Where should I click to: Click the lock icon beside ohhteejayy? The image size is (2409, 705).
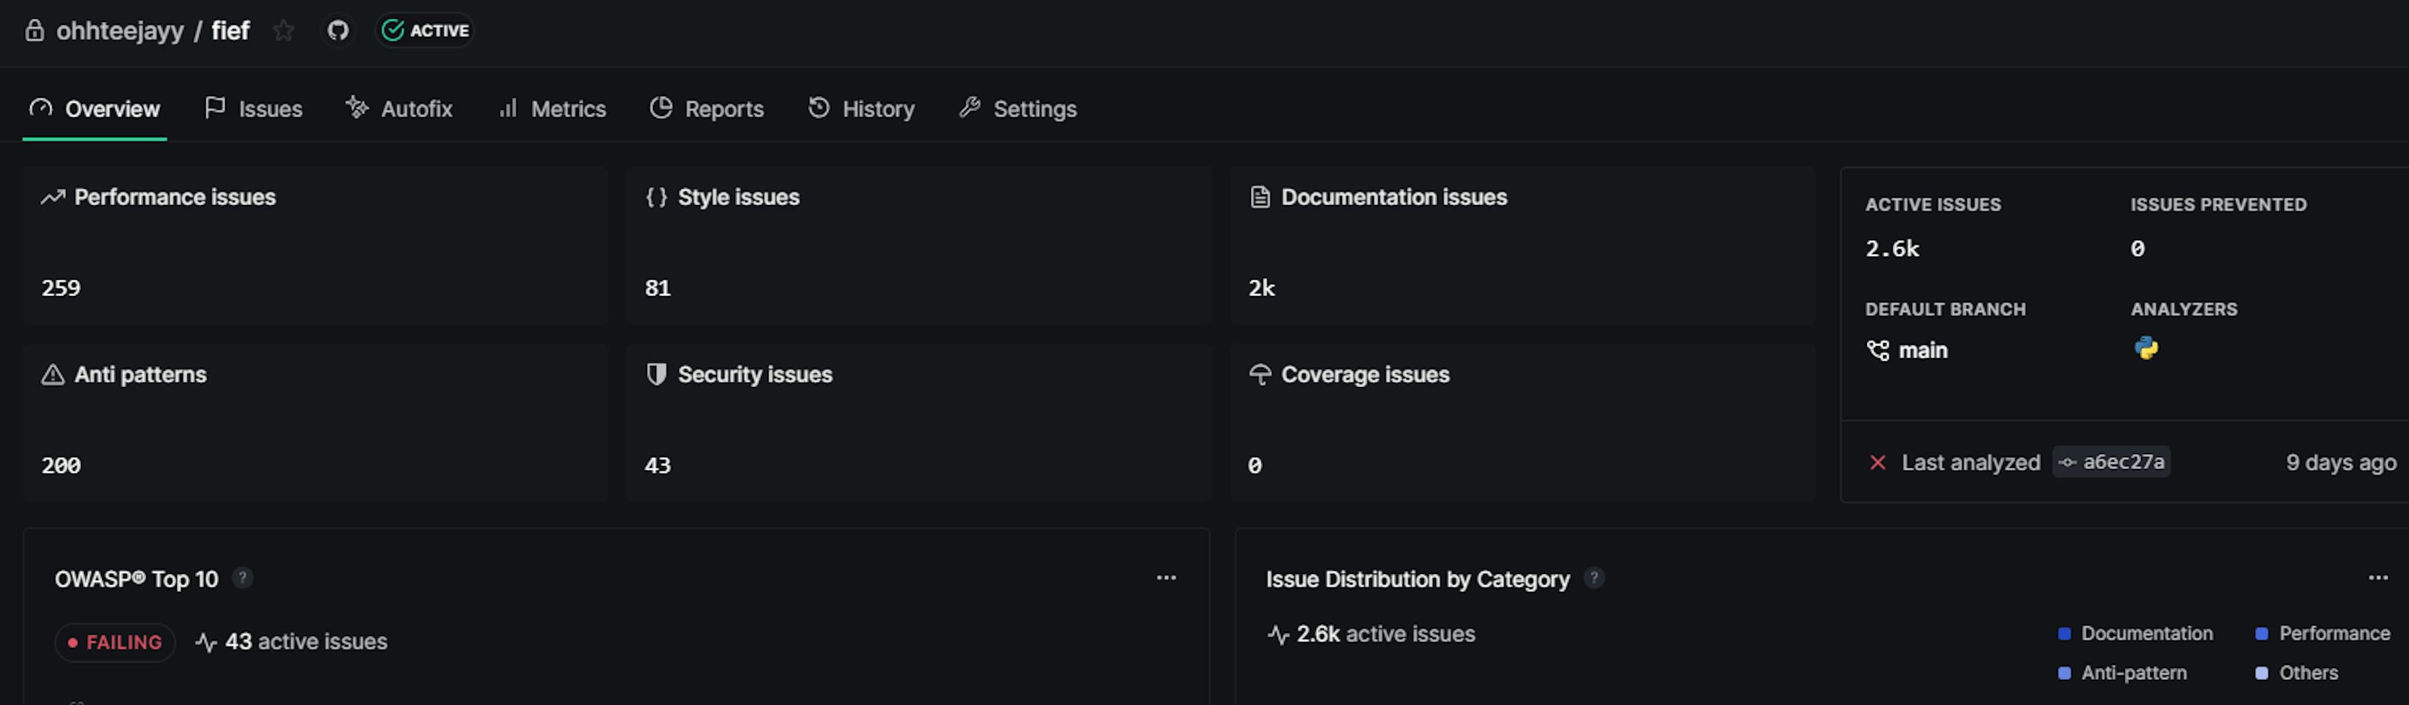[35, 31]
